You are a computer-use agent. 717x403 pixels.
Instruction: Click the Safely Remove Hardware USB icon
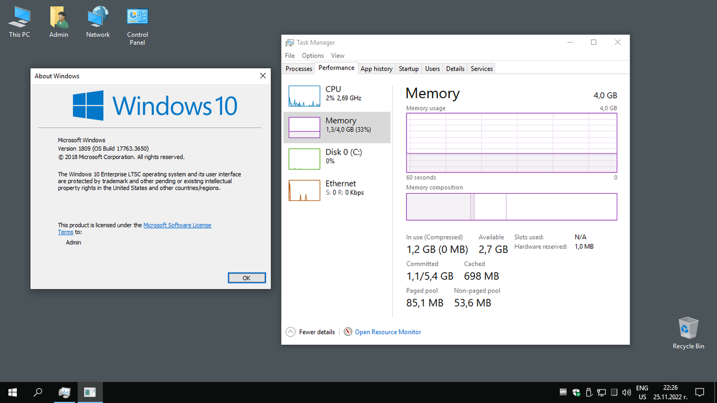[x=589, y=392]
